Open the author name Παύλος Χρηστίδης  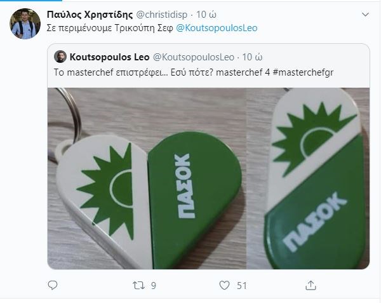(x=88, y=13)
